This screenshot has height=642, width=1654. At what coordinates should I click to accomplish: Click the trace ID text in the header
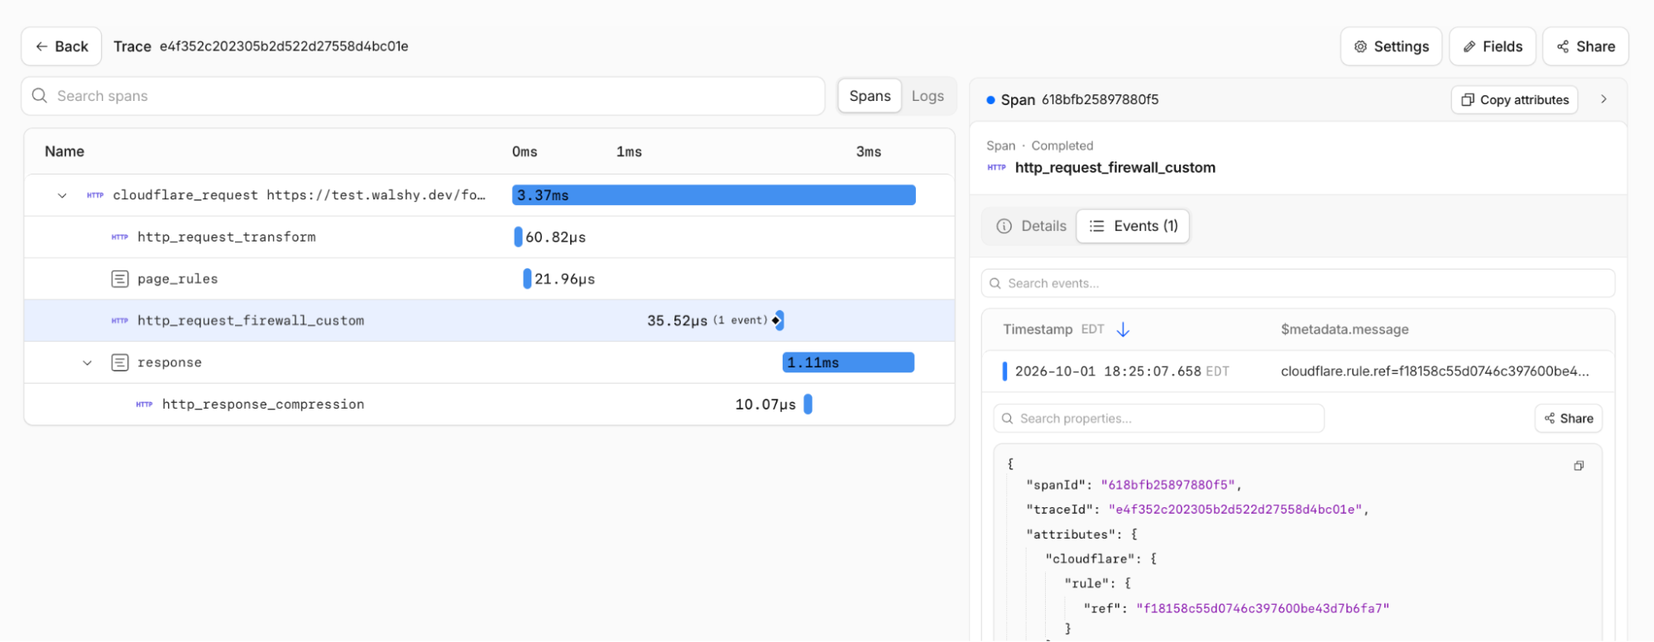tap(284, 46)
